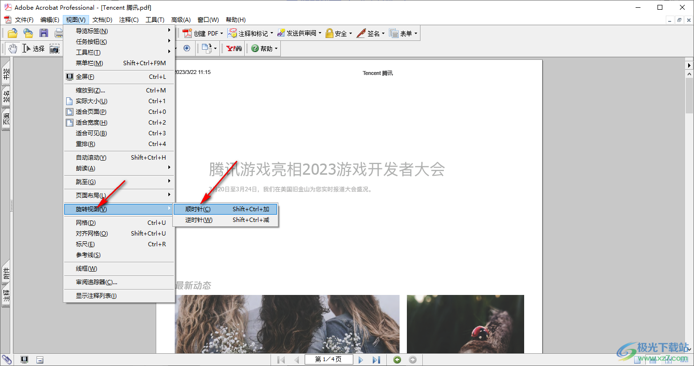Click the Yahoo search toolbar icon
Viewport: 694px width, 366px height.
[234, 48]
